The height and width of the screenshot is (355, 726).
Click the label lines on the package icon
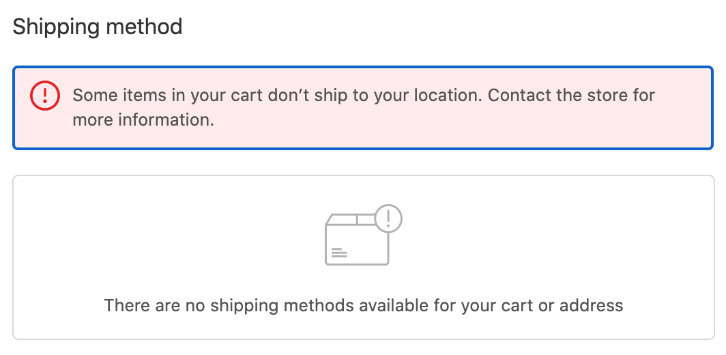[x=339, y=253]
